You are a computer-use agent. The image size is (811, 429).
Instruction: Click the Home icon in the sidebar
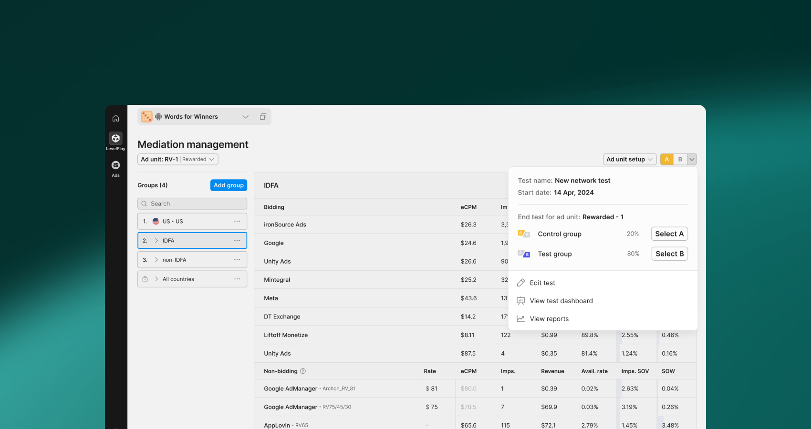115,118
